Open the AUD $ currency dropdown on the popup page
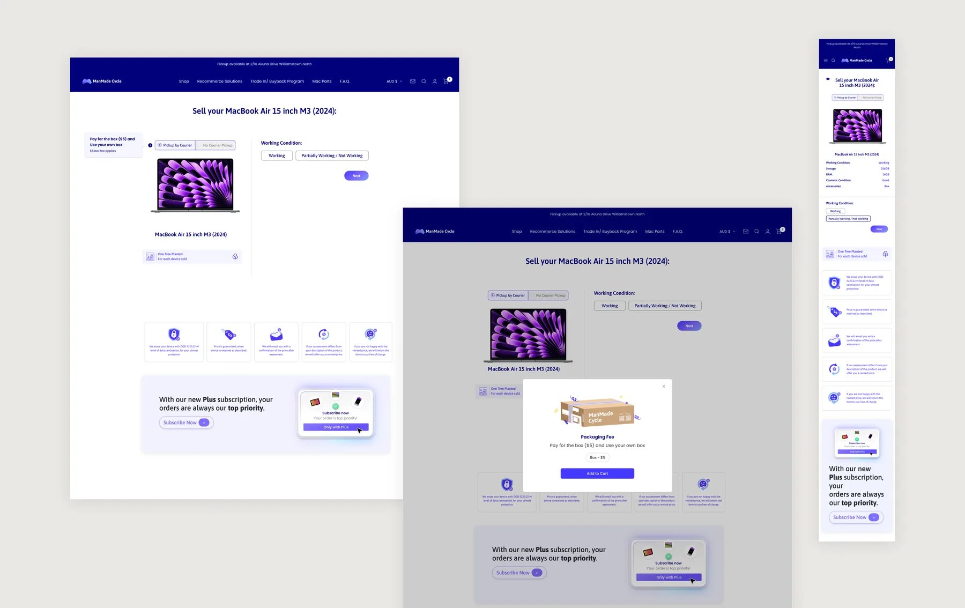 point(728,232)
